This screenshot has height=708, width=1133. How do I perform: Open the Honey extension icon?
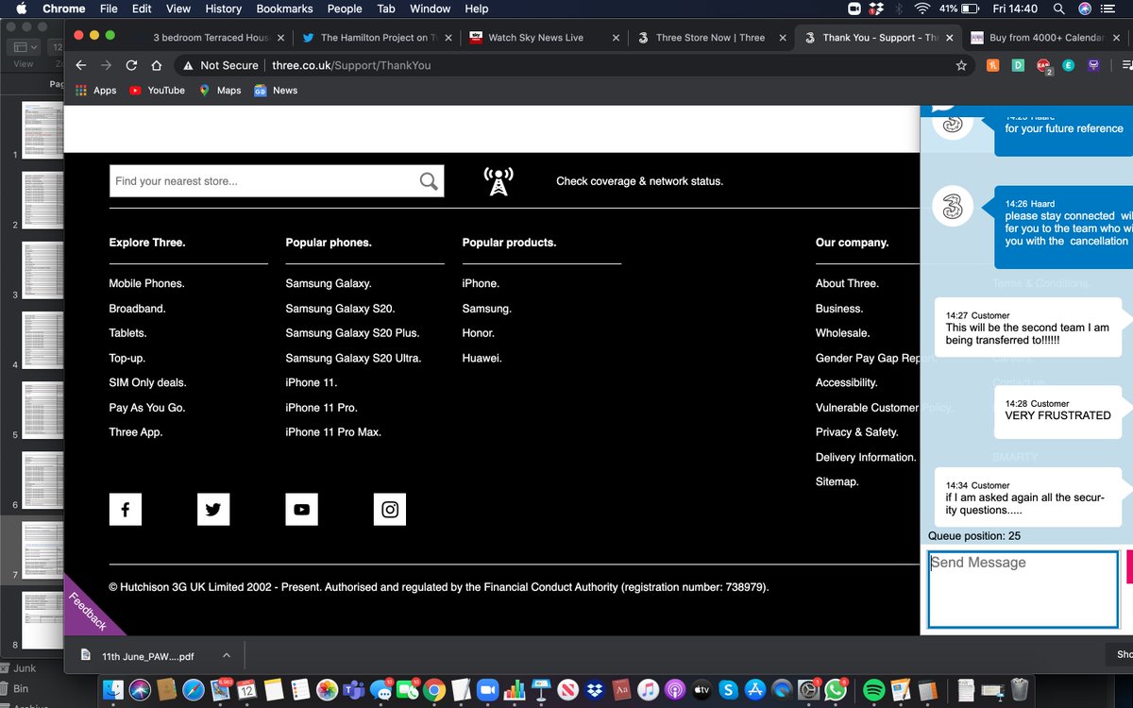[x=993, y=65]
